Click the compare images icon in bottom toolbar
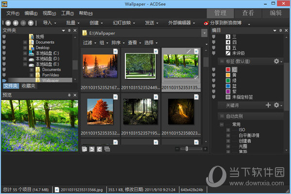 (x=85, y=149)
